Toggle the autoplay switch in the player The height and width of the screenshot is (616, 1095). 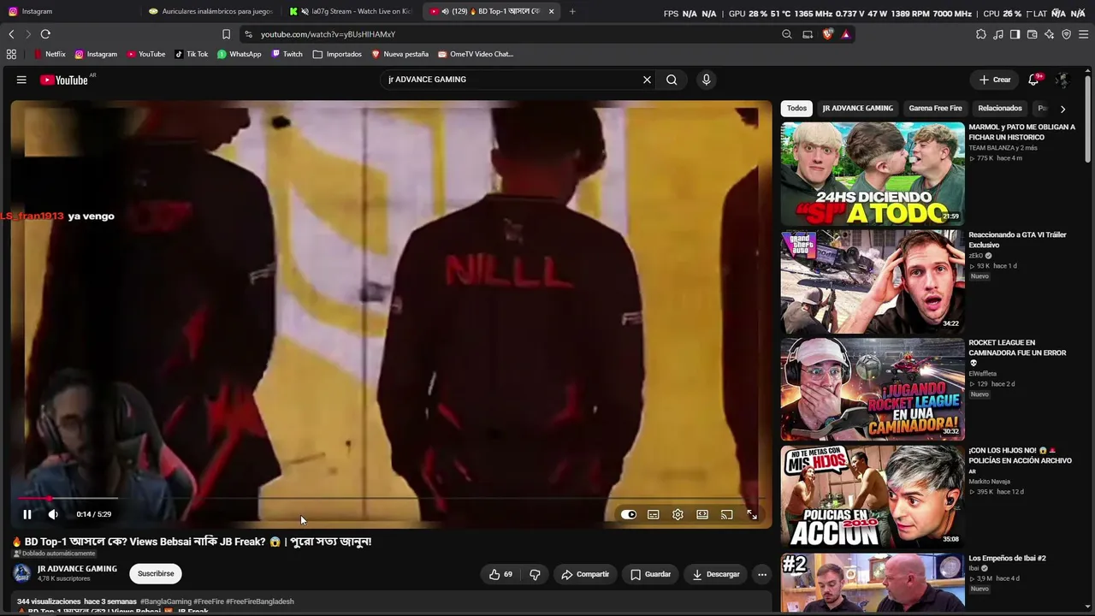point(629,514)
